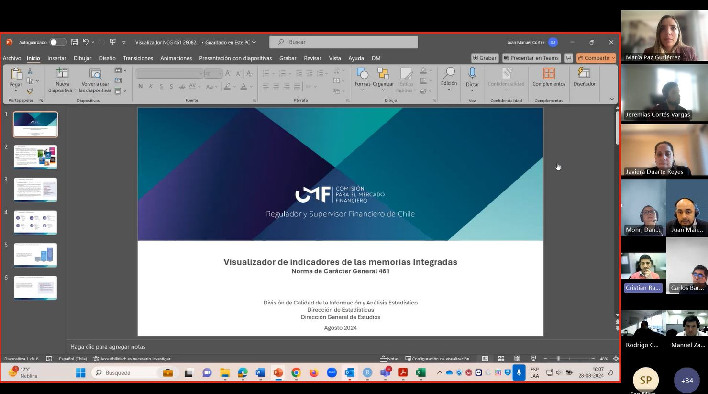Screen dimensions: 708x394
Task: Click the notes area to add notes
Action: pos(342,347)
